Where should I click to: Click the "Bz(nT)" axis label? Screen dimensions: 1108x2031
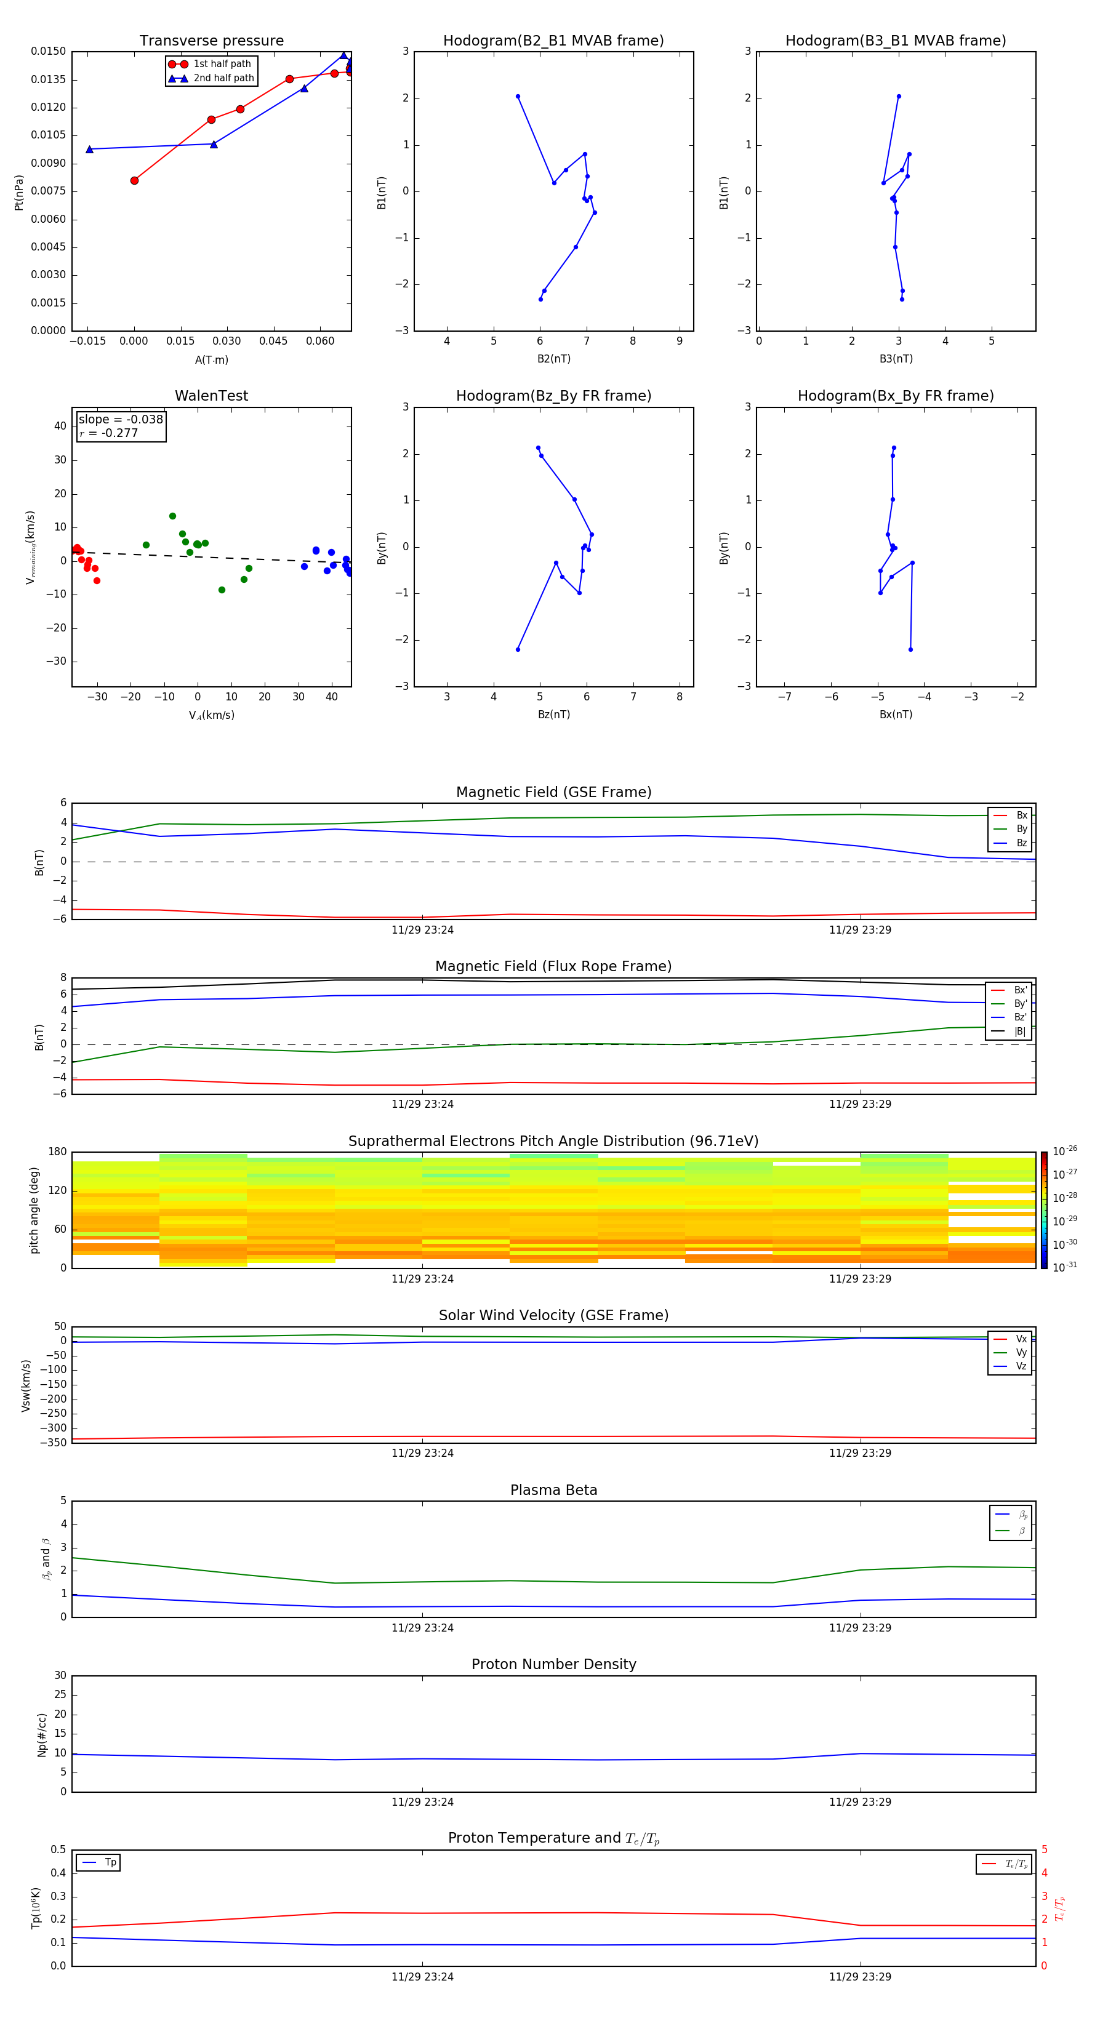click(553, 715)
